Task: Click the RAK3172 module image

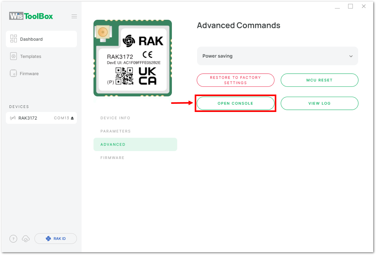Action: [133, 58]
